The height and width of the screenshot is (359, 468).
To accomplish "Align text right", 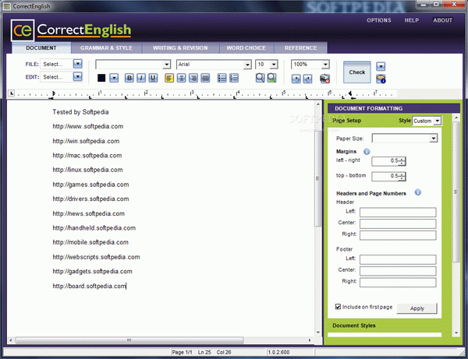I will pos(193,78).
